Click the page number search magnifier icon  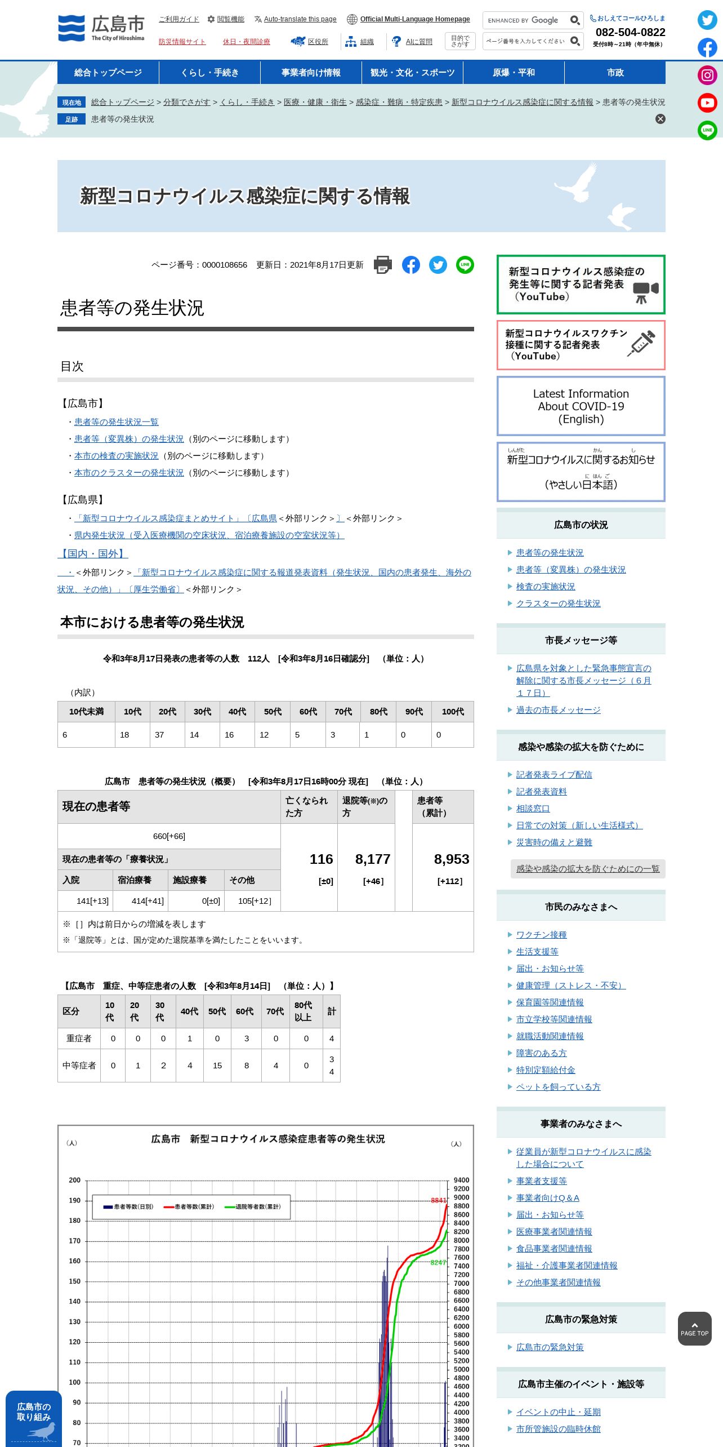pos(575,41)
